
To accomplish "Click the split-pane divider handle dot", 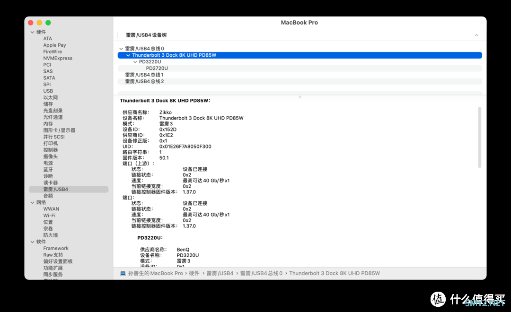I will [300, 97].
